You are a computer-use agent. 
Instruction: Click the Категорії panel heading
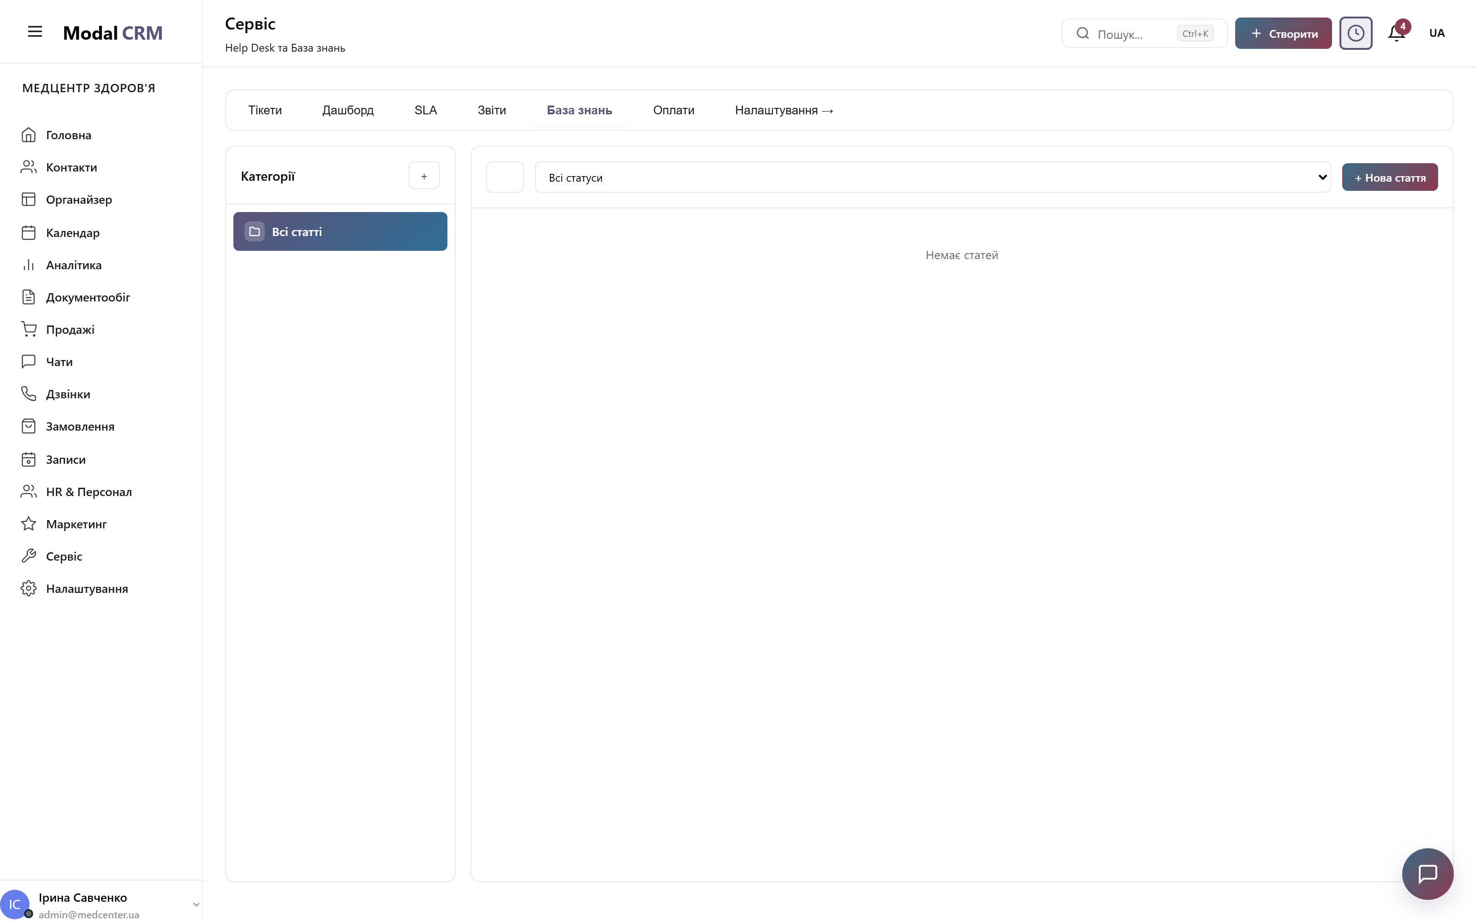[268, 176]
